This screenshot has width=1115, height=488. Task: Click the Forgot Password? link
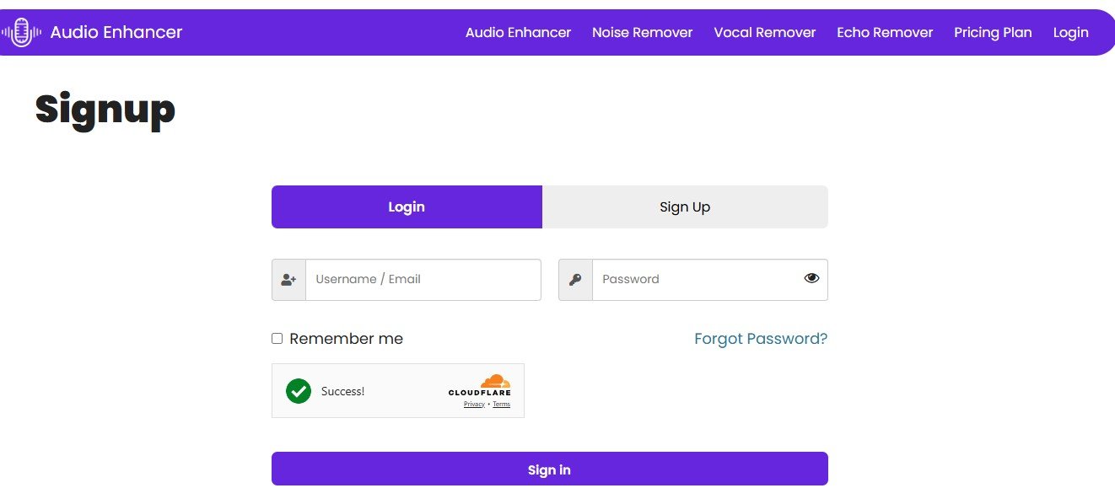coord(760,339)
